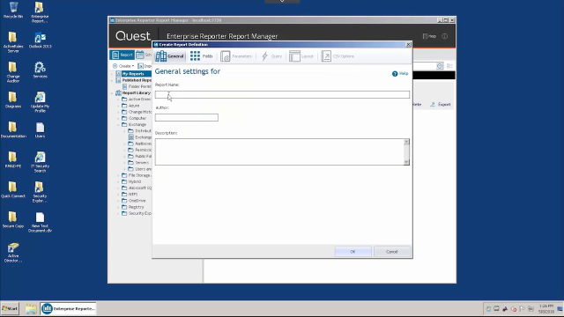The height and width of the screenshot is (317, 564).
Task: Select the Servers subfolder
Action: [x=138, y=163]
